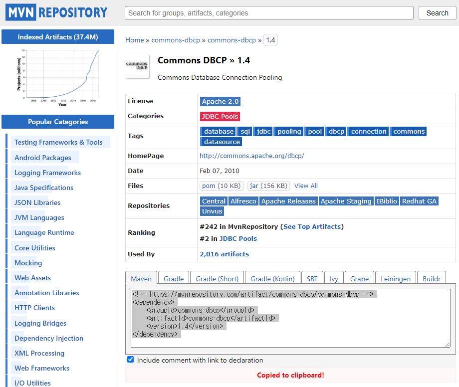Grab the snippet text area resize handle
Screen dimensions: 459x387
click(448, 345)
